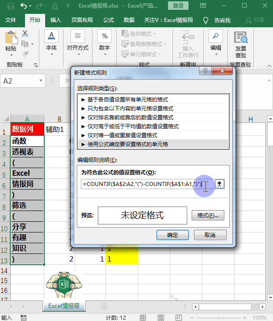Open the Name Box dropdown arrow
The image size is (273, 321).
coord(41,80)
